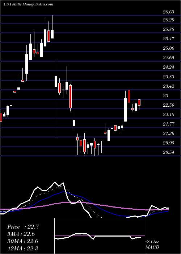
Task: Click the USA MSBI MunafaSutra.com title text
Action: pyautogui.click(x=28, y=4)
